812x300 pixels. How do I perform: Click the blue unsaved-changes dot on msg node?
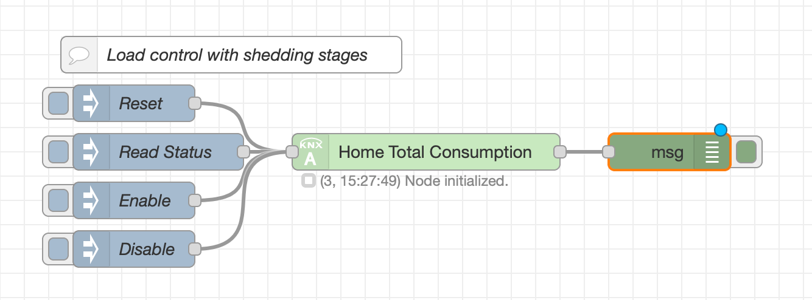pos(721,129)
